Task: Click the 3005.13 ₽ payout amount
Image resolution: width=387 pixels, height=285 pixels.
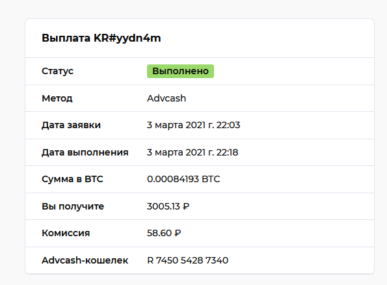Action: tap(168, 206)
